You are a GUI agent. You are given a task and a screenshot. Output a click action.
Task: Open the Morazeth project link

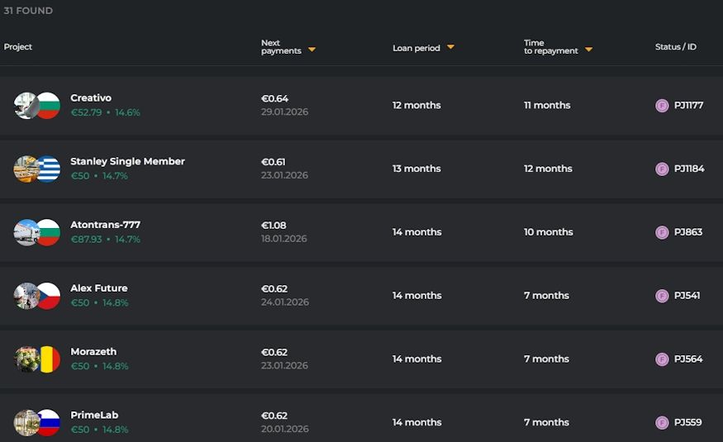point(93,352)
